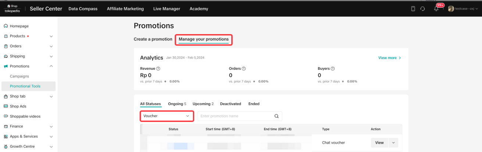This screenshot has height=152, width=482.
Task: Collapse the Promotions sidebar section
Action: click(x=51, y=66)
